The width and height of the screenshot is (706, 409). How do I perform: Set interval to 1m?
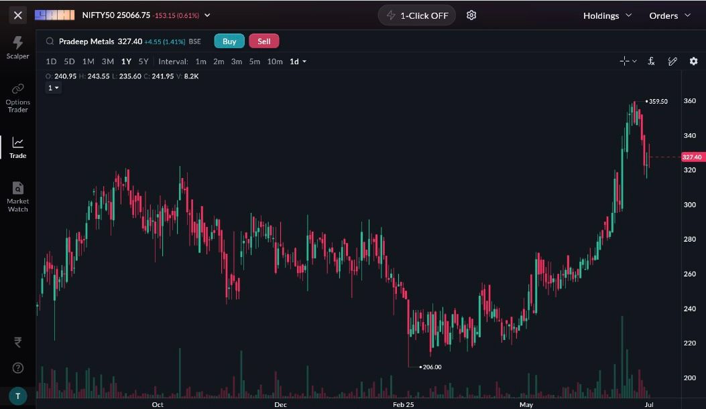point(200,62)
